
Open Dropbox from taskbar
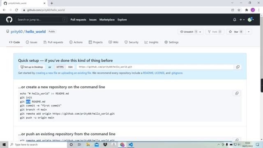pos(105,144)
